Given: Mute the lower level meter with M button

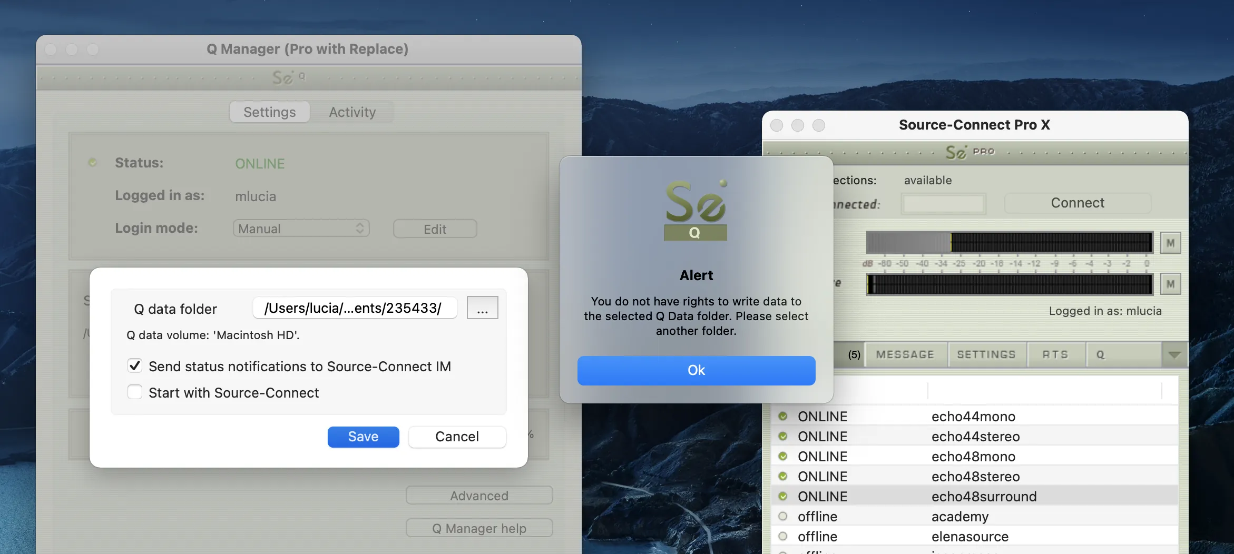Looking at the screenshot, I should coord(1170,284).
